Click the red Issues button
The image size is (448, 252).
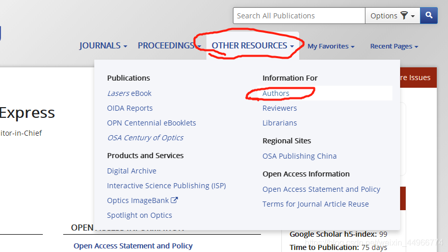coord(418,78)
